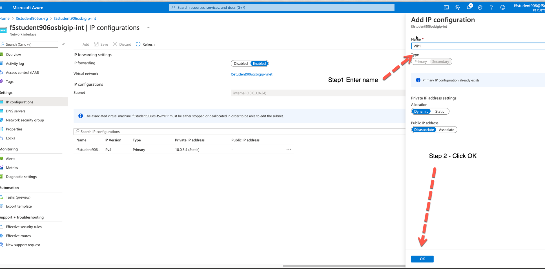Click the Save toolbar button
545x269 pixels.
point(101,44)
